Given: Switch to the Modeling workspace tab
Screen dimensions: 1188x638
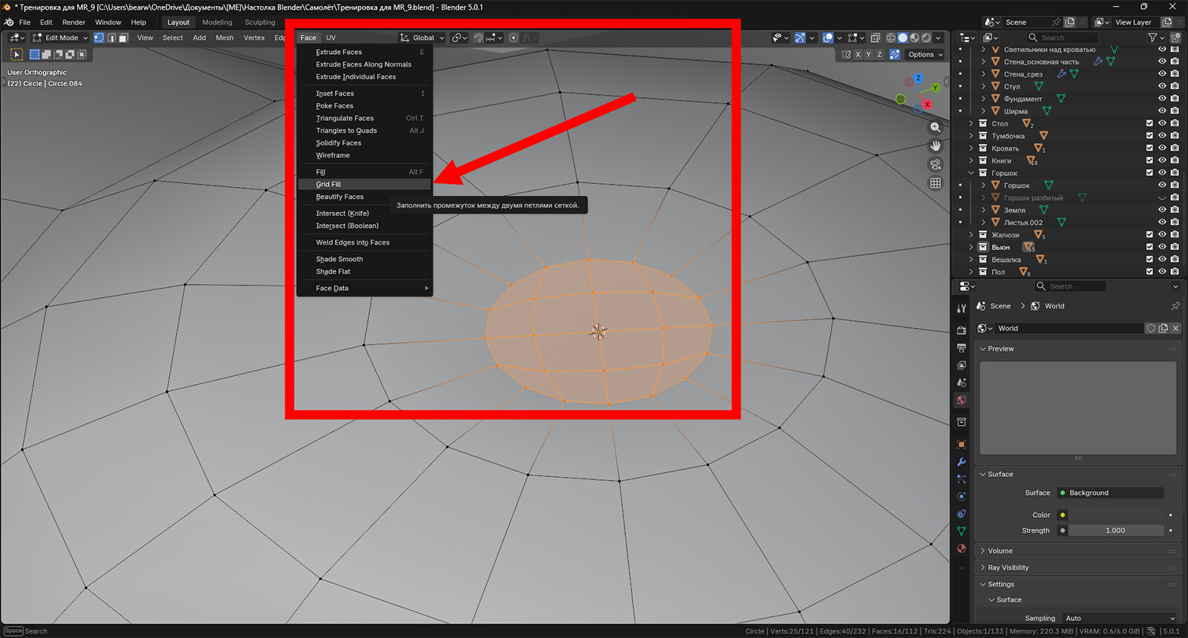Looking at the screenshot, I should pyautogui.click(x=217, y=22).
